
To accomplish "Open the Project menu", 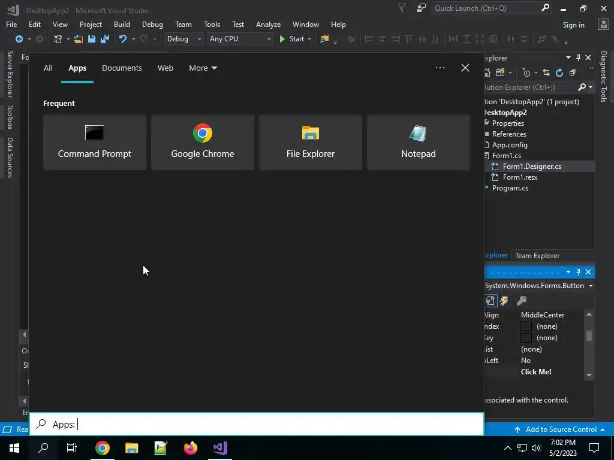I will click(91, 24).
